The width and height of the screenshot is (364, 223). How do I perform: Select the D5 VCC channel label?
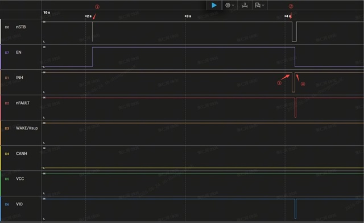14,179
